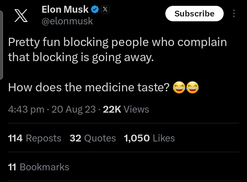
Task: Click the "that blocking is going away." line
Action: pos(81,57)
